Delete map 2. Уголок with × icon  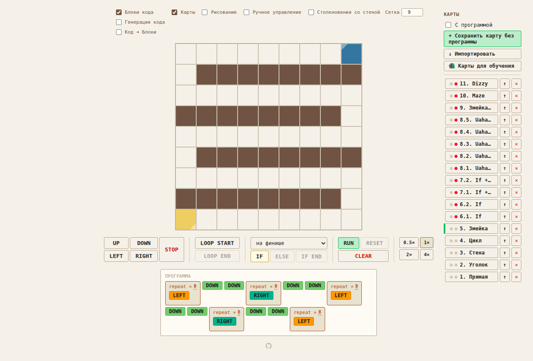[x=516, y=265]
